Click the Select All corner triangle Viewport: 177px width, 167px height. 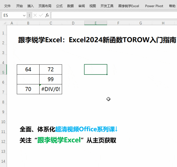[x=5, y=23]
